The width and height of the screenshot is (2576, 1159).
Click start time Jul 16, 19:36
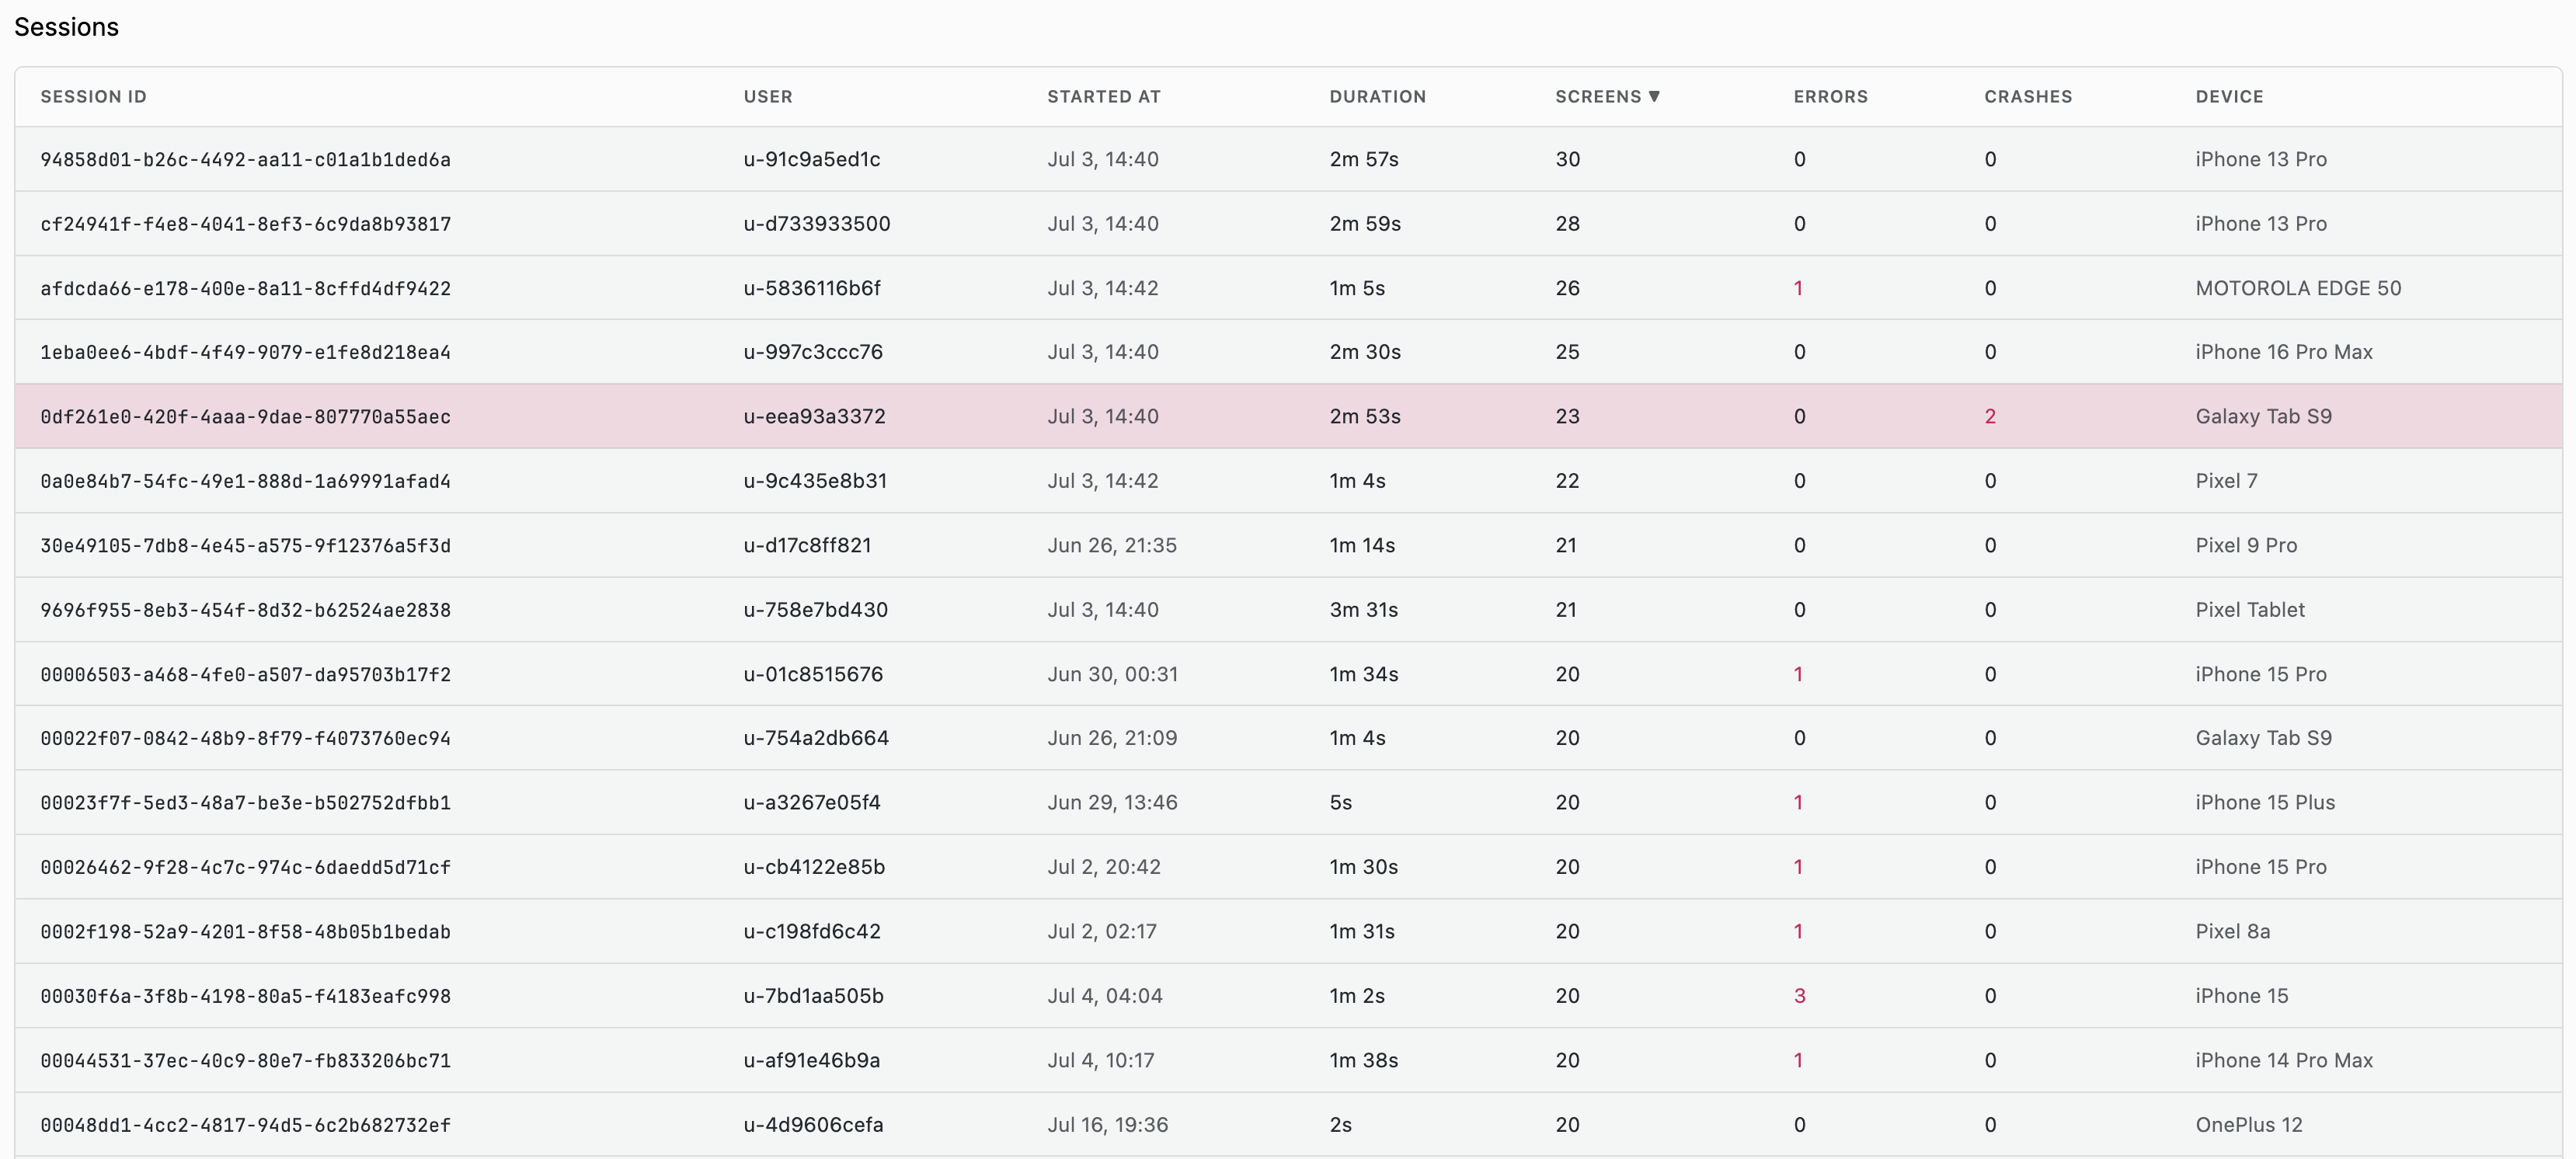[x=1107, y=1124]
